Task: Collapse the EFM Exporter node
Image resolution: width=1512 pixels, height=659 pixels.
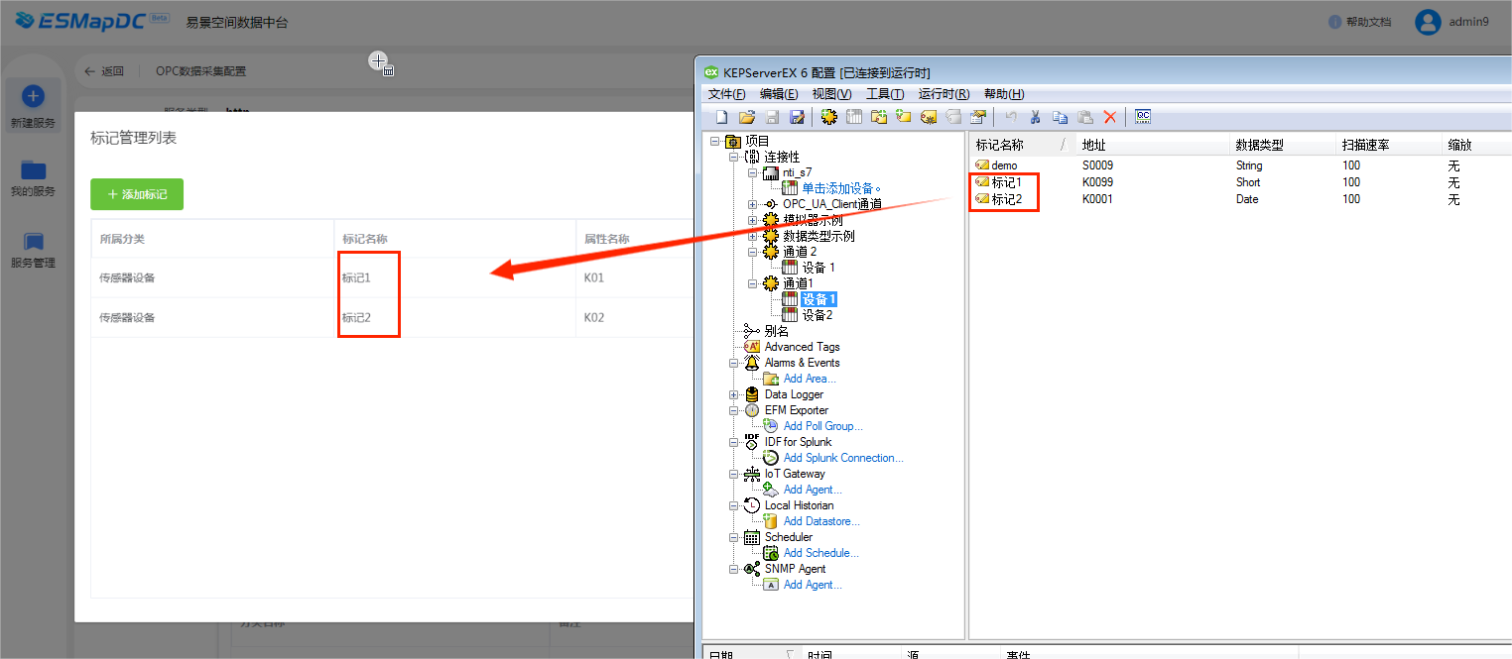Action: 734,411
